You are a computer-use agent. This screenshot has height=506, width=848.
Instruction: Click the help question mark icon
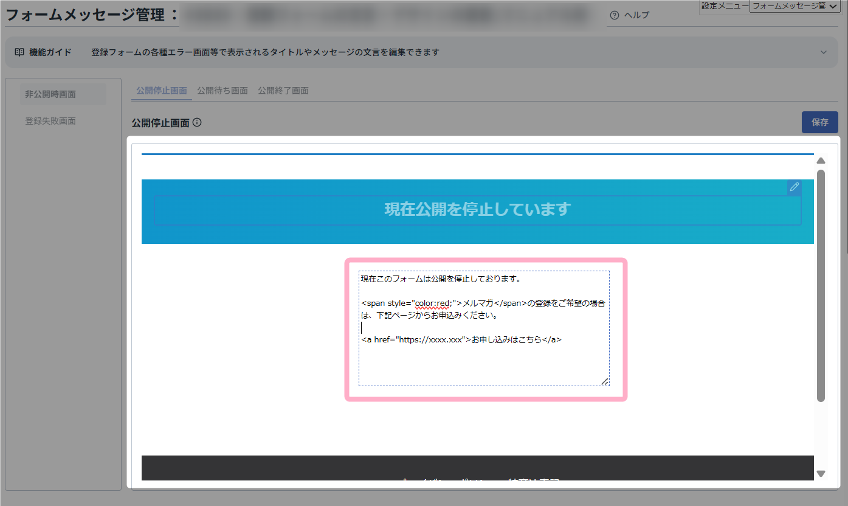(614, 15)
